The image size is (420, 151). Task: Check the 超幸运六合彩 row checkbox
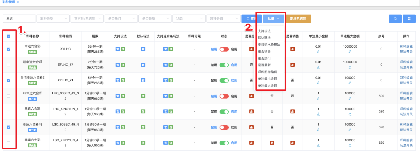click(x=9, y=65)
